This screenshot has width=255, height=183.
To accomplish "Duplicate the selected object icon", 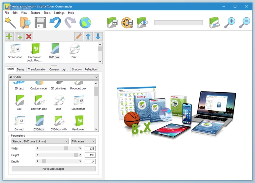I will tap(19, 36).
